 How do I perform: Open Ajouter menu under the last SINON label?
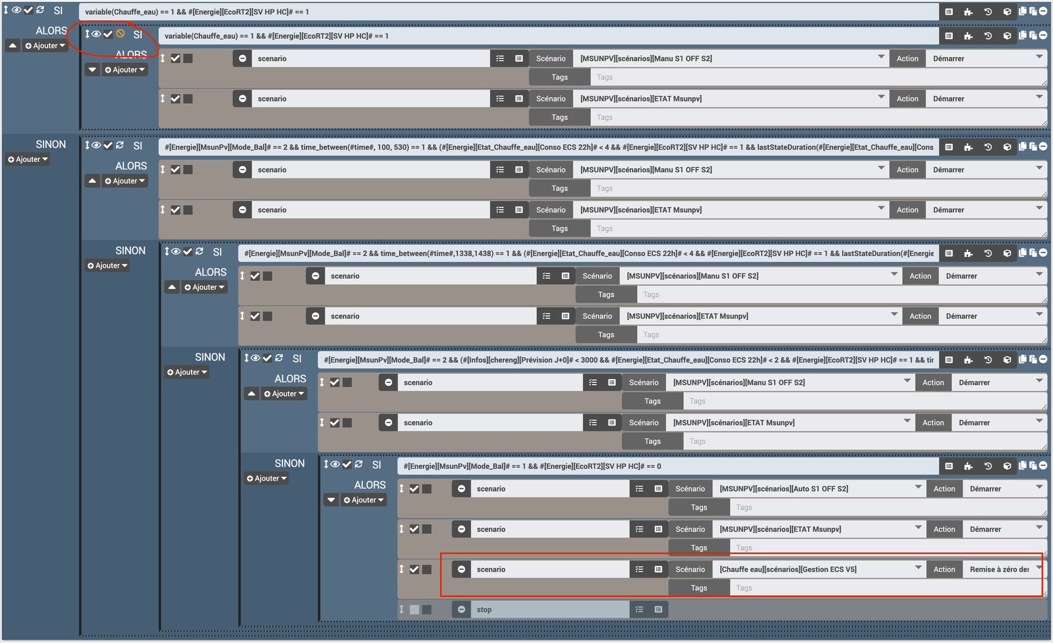point(267,478)
